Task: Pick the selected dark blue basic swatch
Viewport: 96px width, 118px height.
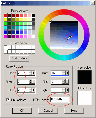Action: [13, 32]
